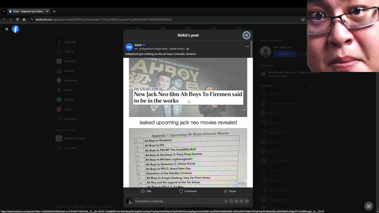This screenshot has height=213, width=379.
Task: Open 'Superhero Origin Story · Global Genius' audio link
Action: click(x=163, y=49)
